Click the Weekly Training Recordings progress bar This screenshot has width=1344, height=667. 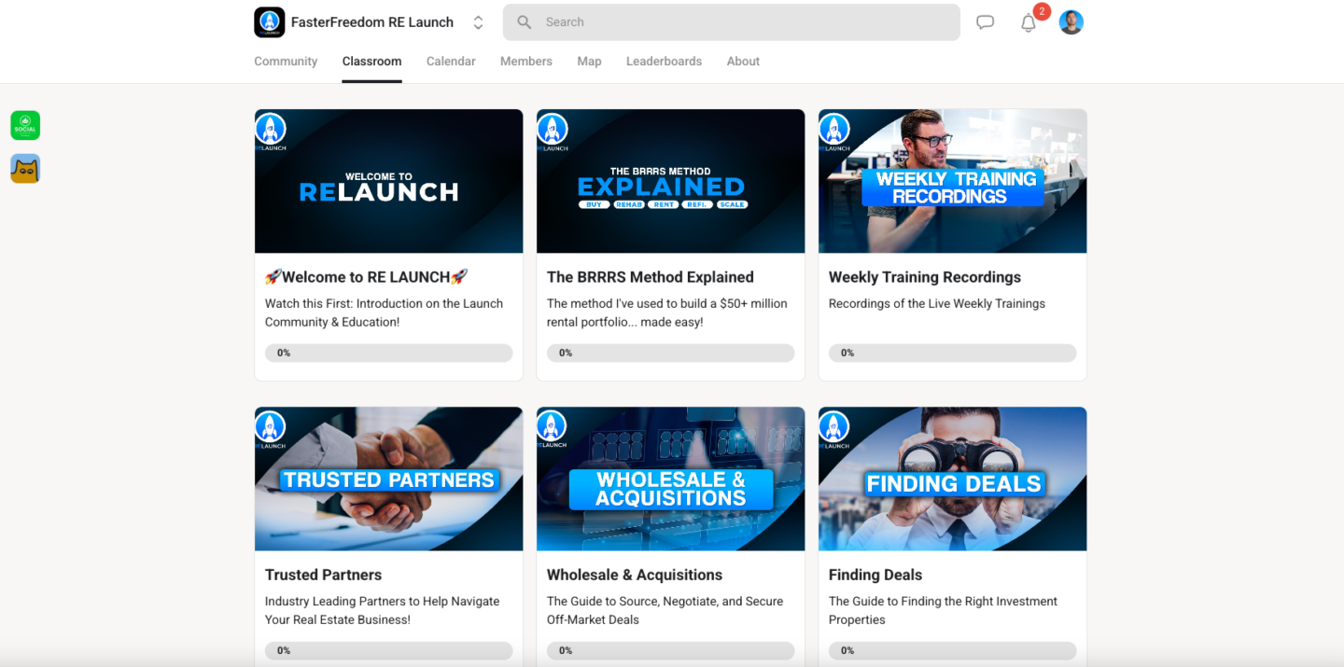point(952,354)
